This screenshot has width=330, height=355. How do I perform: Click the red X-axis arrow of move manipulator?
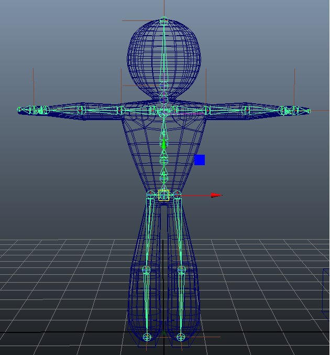tap(216, 195)
